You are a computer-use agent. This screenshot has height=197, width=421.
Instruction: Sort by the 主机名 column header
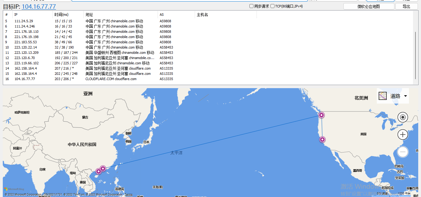pyautogui.click(x=226, y=15)
